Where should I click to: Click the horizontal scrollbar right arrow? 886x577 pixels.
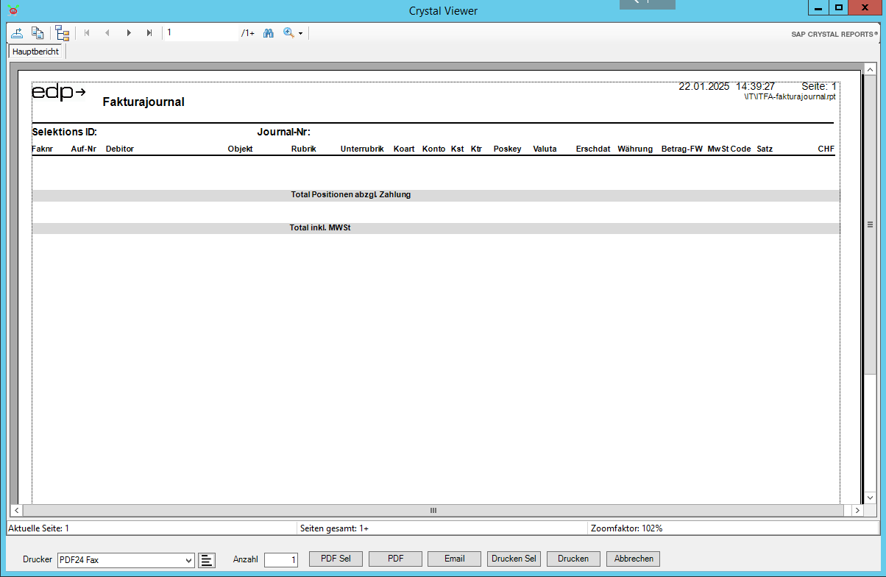coord(857,510)
